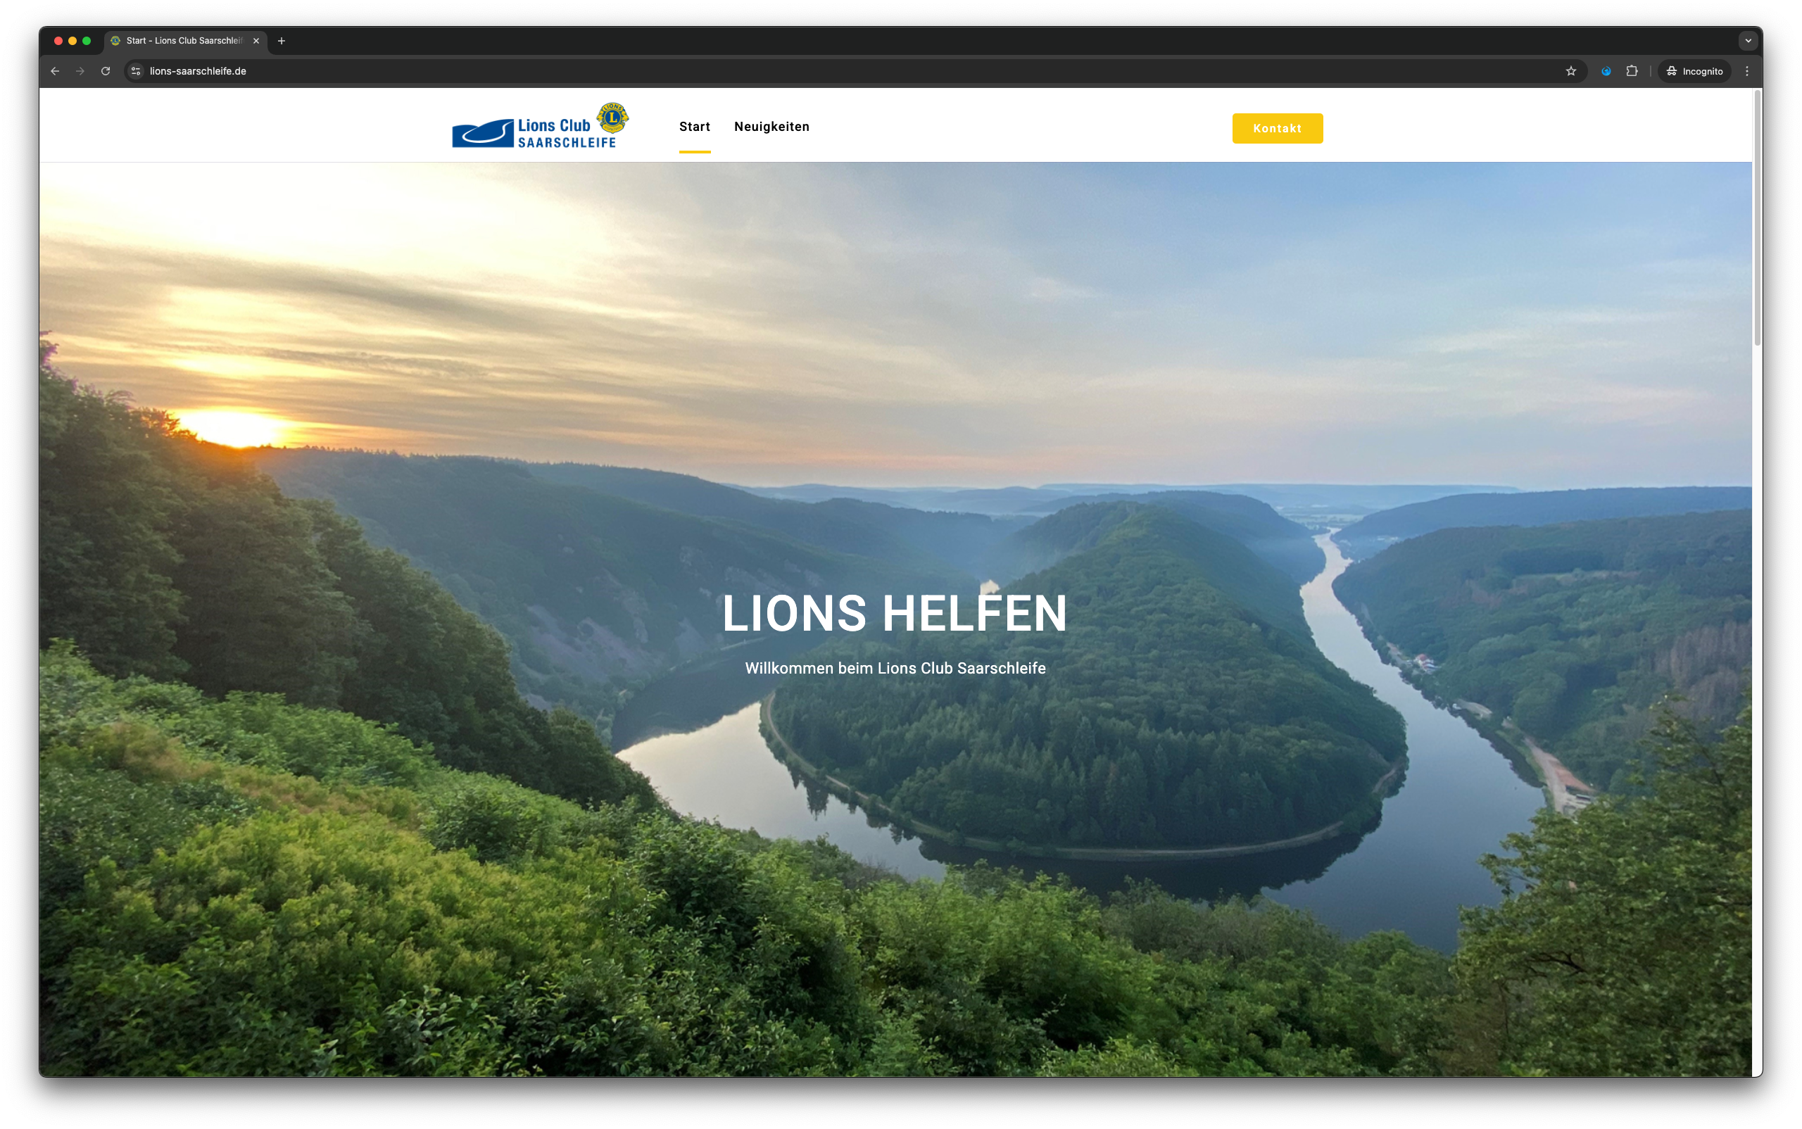Image resolution: width=1802 pixels, height=1129 pixels.
Task: Click the LIONS HELFEN hero heading
Action: click(x=895, y=614)
